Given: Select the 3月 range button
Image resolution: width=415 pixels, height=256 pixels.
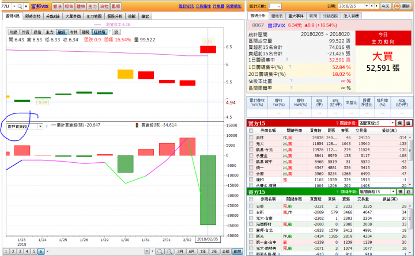Looking at the screenshot, I should coord(180,251).
